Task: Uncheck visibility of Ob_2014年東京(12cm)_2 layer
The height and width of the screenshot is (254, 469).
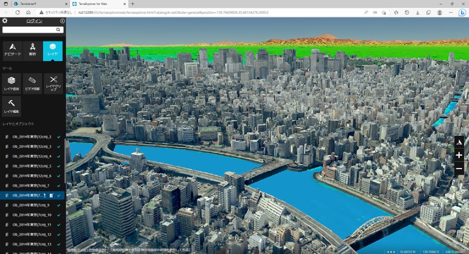Action: point(59,137)
